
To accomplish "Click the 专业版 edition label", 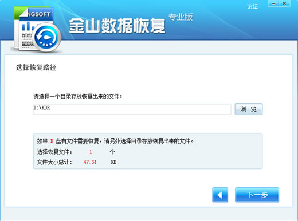I will point(181,17).
